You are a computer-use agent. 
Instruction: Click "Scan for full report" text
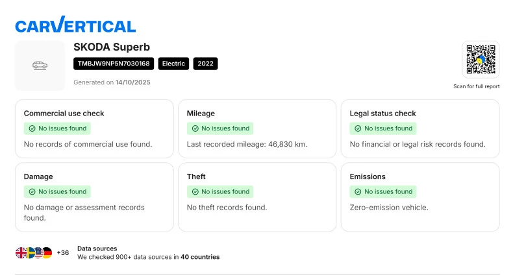click(x=476, y=86)
